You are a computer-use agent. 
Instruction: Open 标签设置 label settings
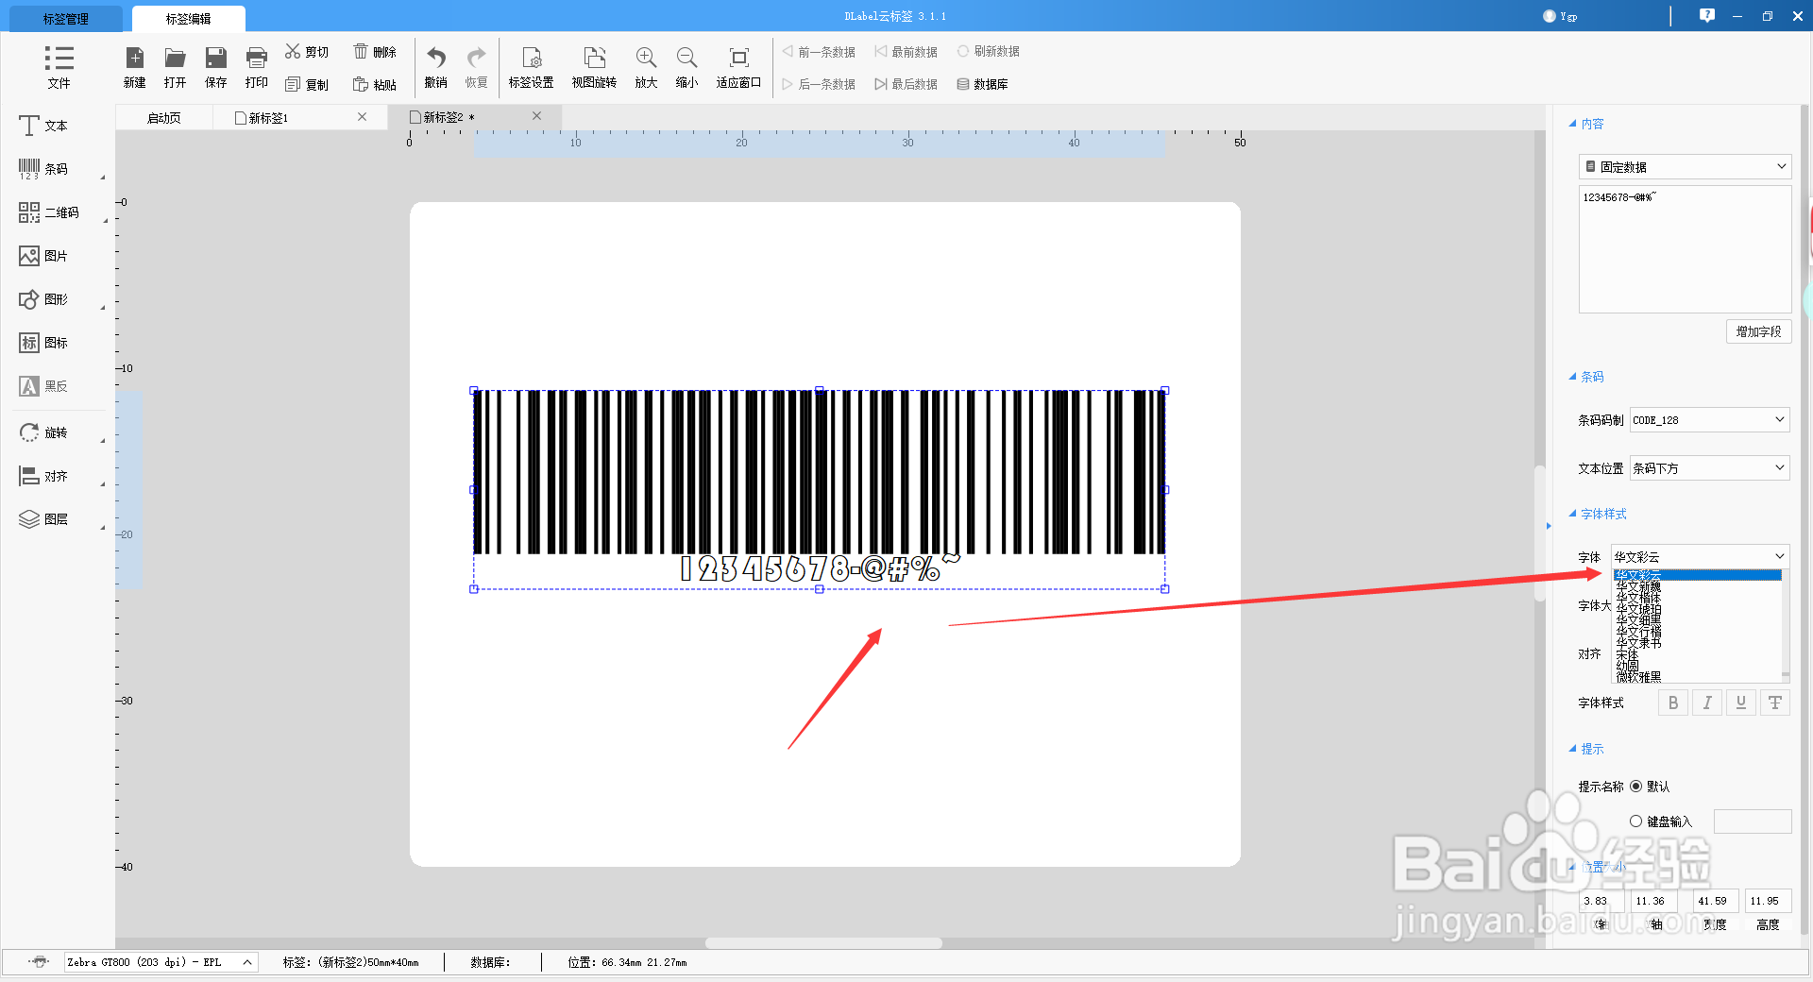(531, 67)
